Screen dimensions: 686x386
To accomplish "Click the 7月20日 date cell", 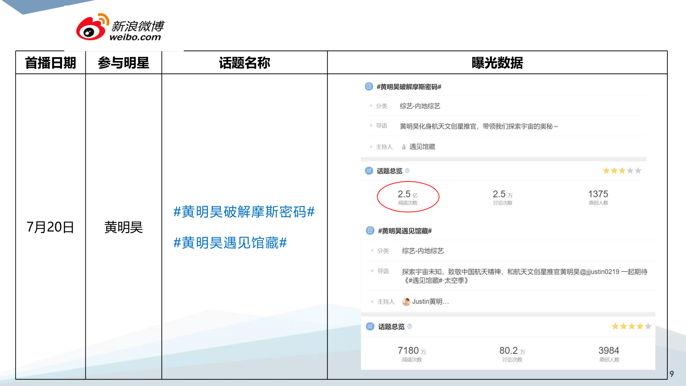I will (50, 227).
